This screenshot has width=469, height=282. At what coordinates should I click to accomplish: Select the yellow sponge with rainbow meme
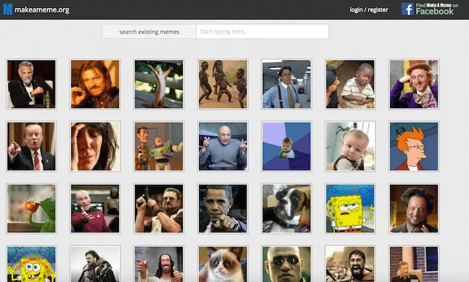click(x=31, y=264)
